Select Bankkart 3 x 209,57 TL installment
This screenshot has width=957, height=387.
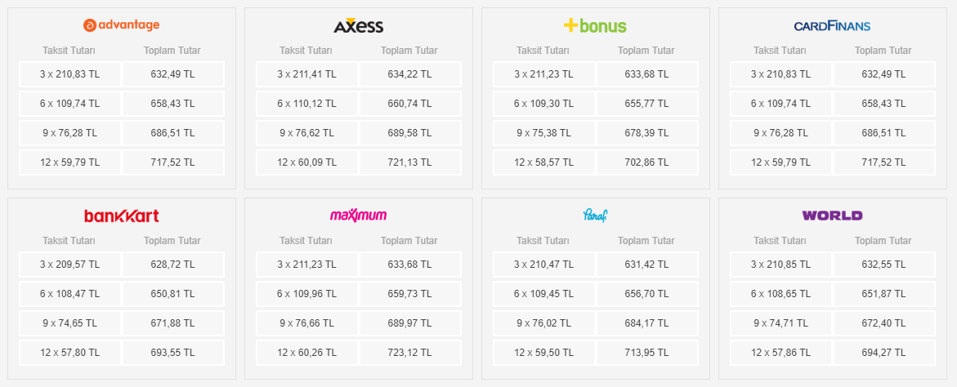click(69, 265)
